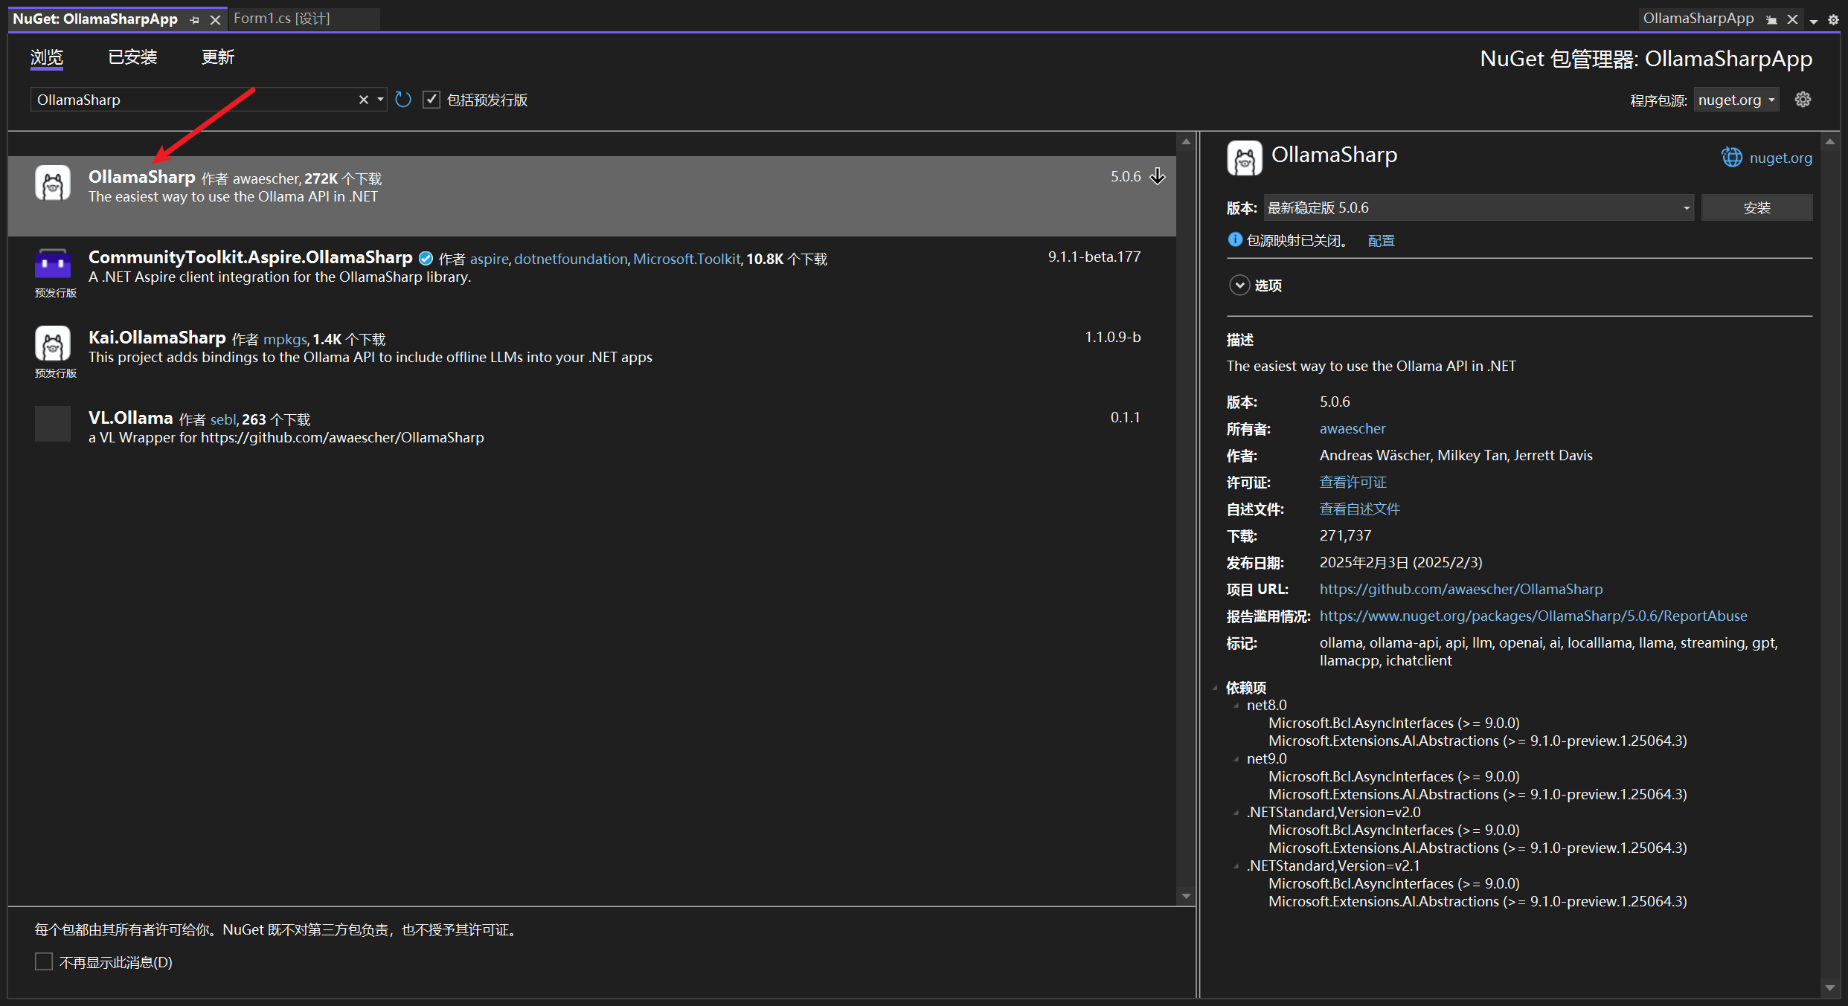Expand the 选项 section chevron

(x=1239, y=286)
